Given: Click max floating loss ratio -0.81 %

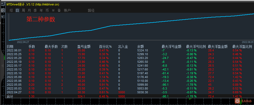Looking at the screenshot, I should coord(191,69).
